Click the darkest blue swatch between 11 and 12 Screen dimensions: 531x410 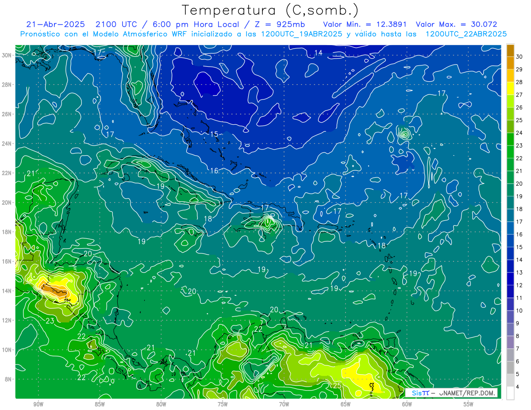click(510, 291)
